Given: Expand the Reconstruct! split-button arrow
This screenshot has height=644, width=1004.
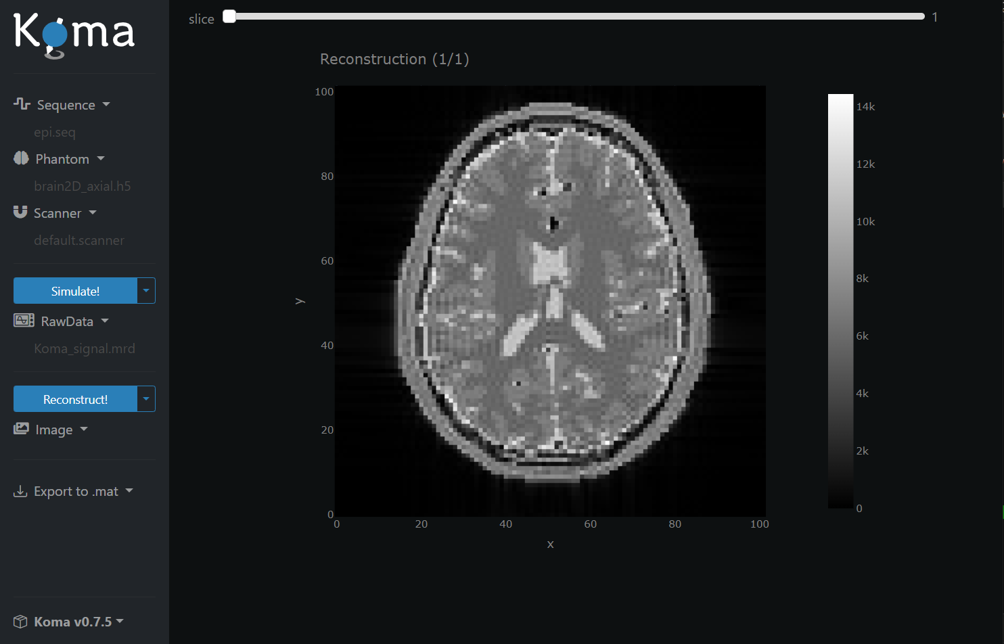Looking at the screenshot, I should (146, 399).
